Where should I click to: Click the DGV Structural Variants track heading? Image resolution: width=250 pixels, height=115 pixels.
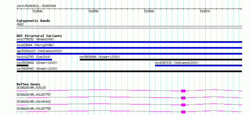tap(39, 36)
